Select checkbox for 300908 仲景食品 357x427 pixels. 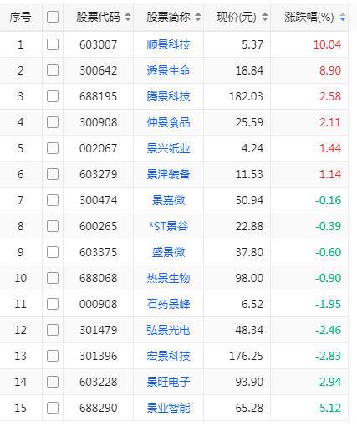coord(53,122)
